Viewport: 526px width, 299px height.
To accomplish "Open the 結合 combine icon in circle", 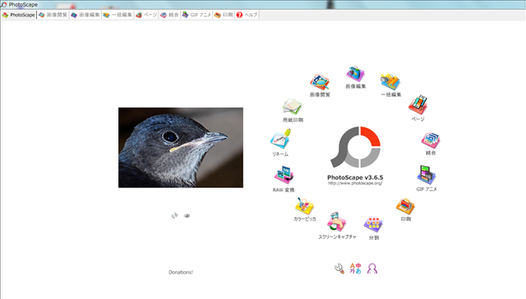I will [x=431, y=140].
